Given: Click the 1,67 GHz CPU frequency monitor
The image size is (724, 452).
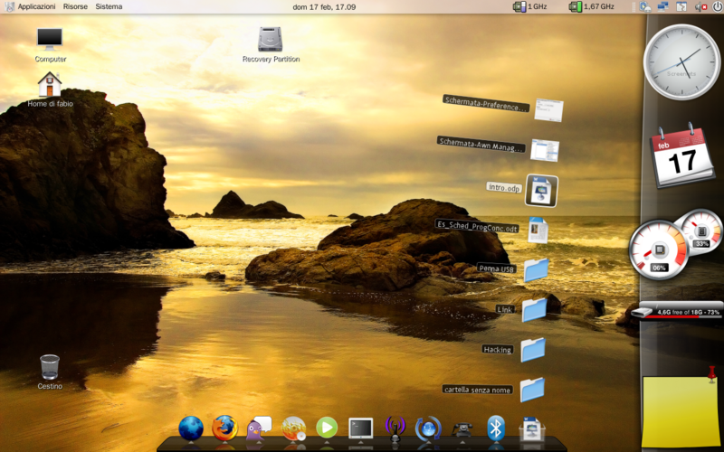Looking at the screenshot, I should tap(591, 6).
